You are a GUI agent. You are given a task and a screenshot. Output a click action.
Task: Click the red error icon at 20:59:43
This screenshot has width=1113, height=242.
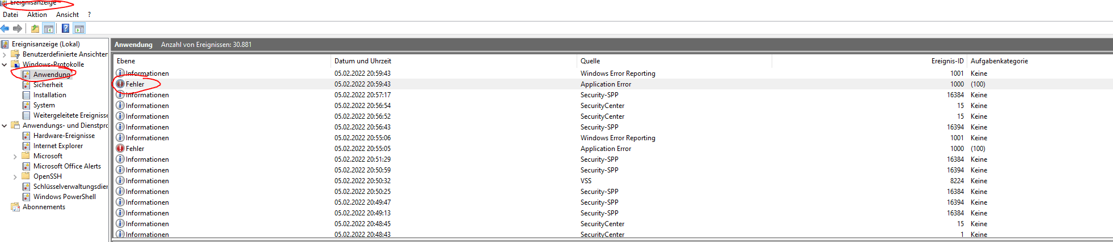pos(120,84)
